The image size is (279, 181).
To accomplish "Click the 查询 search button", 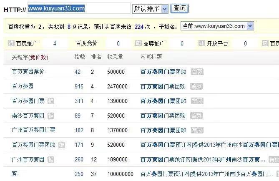I will click(179, 8).
